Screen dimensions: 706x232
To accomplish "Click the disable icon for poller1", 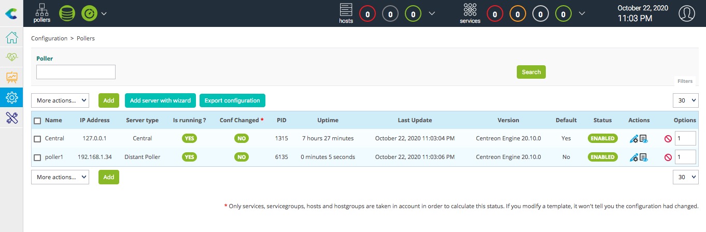I will tap(668, 157).
